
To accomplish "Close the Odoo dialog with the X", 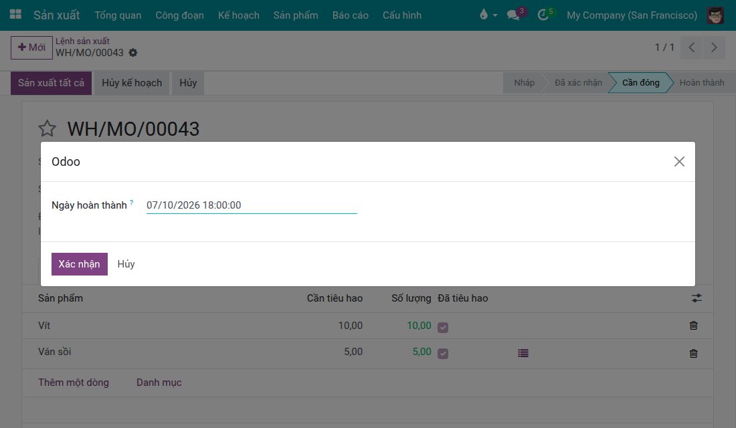I will 679,161.
